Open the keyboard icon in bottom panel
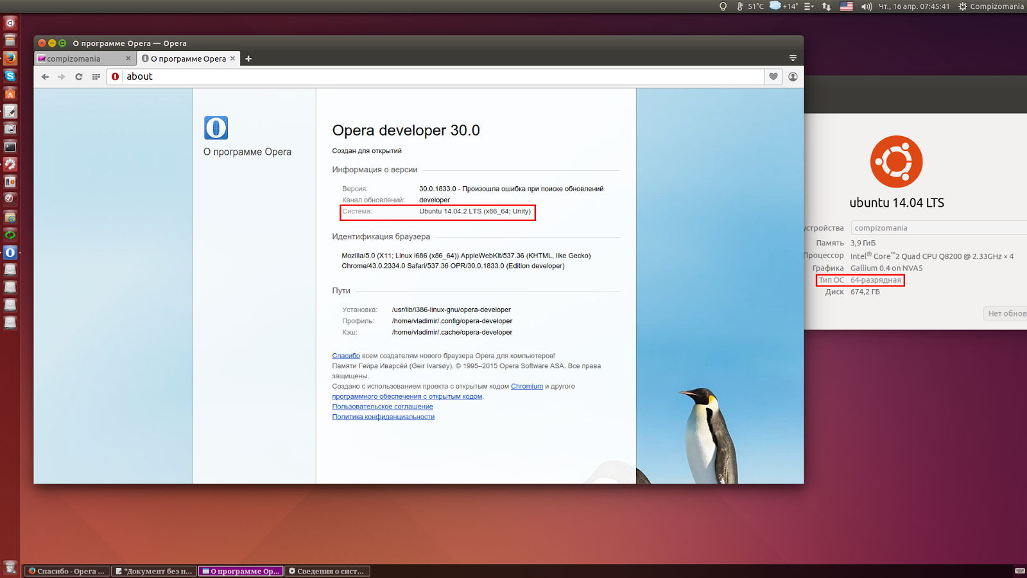This screenshot has height=578, width=1027. tap(1019, 571)
